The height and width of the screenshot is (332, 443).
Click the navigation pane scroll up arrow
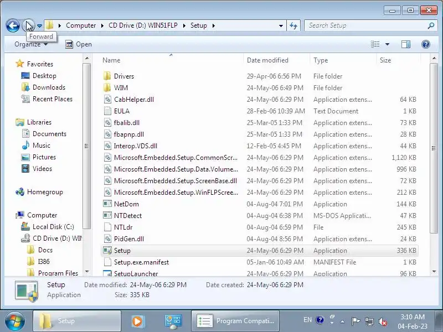tap(87, 59)
